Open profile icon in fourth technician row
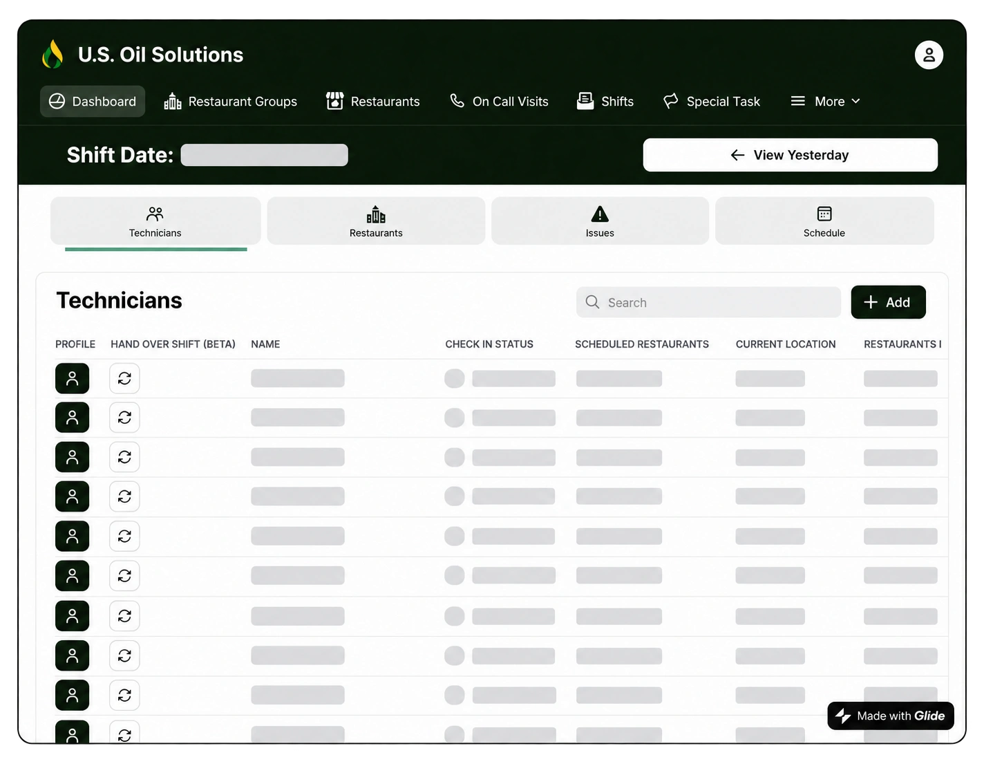The height and width of the screenshot is (764, 984). 73,496
